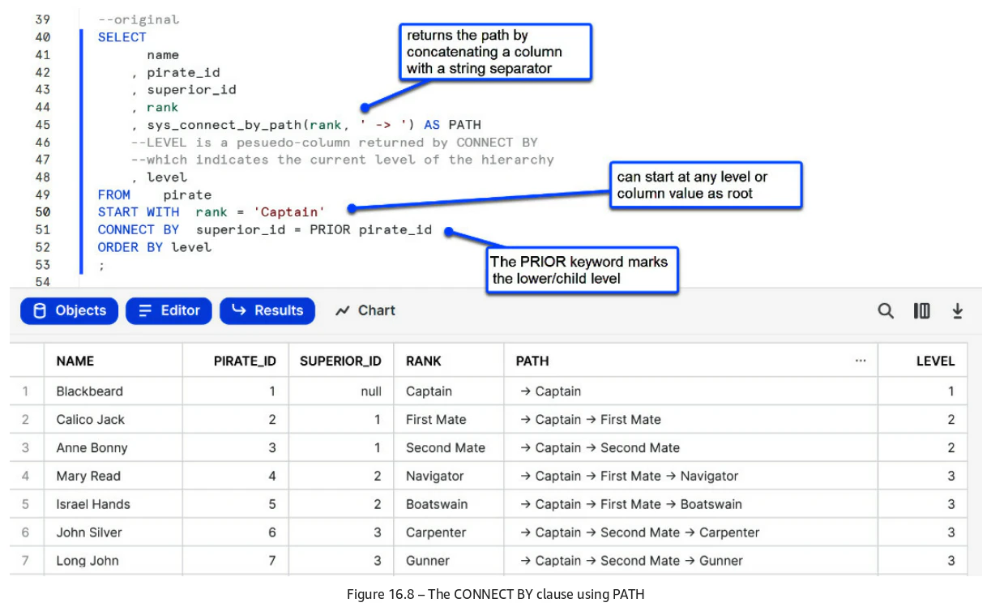Image resolution: width=991 pixels, height=607 pixels.
Task: Select the Calico Jack name cell
Action: point(113,420)
